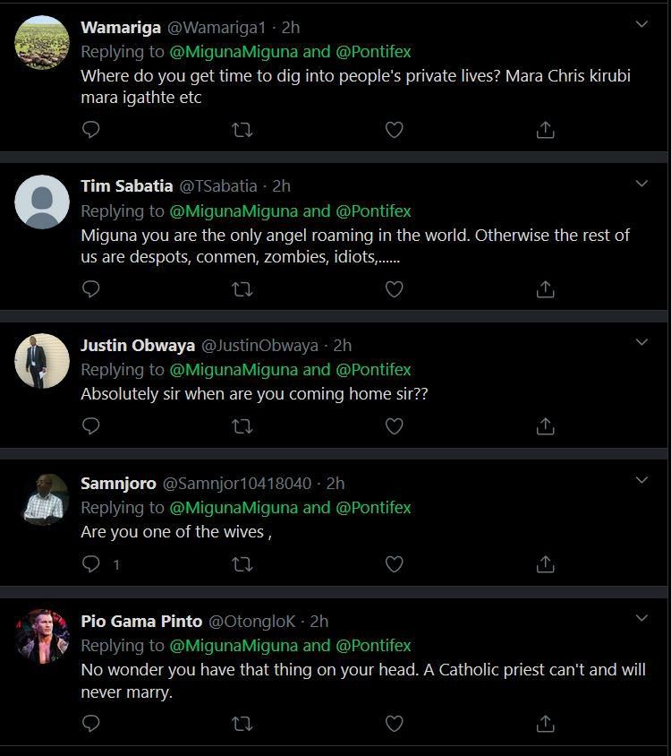Expand options menu for Tim Sabatia's tweet
The image size is (671, 756).
(x=641, y=184)
